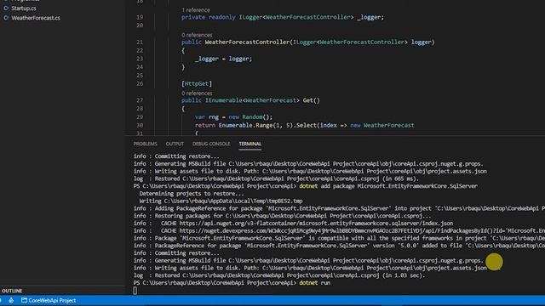The height and width of the screenshot is (306, 545).
Task: Open '0 references' code lens above Get()
Action: (197, 93)
